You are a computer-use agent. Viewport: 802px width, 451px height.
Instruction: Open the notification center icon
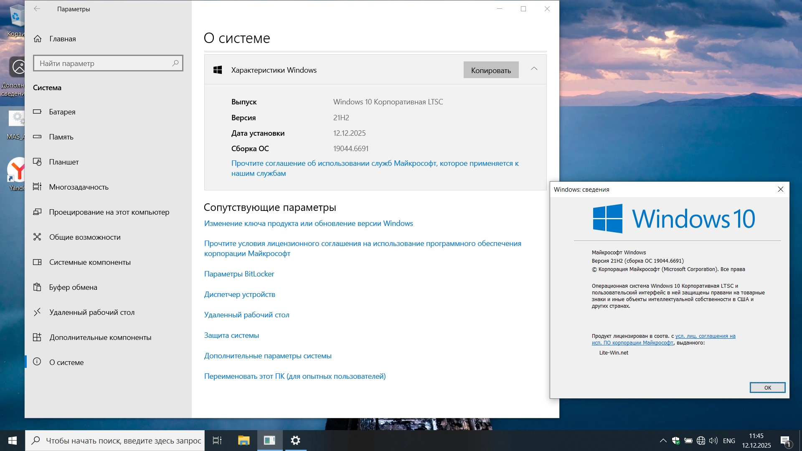(x=785, y=441)
